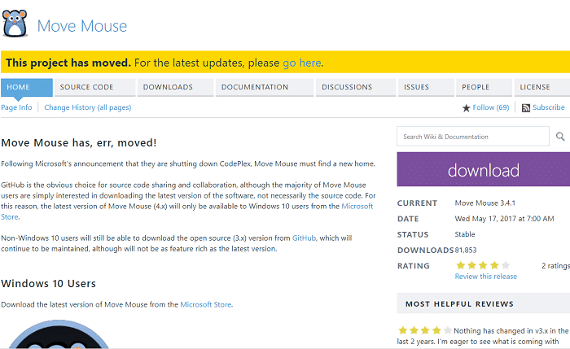Image resolution: width=570 pixels, height=349 pixels.
Task: Click the RSS Subscribe icon
Action: pos(526,108)
